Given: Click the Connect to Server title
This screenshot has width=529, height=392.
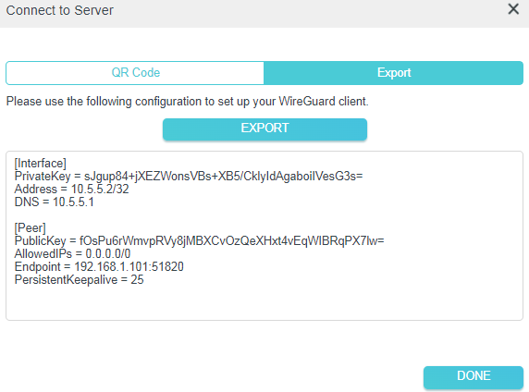Looking at the screenshot, I should pos(60,10).
